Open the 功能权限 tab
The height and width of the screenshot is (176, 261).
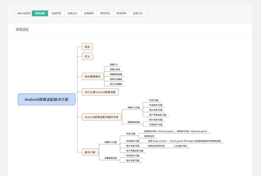[56, 13]
